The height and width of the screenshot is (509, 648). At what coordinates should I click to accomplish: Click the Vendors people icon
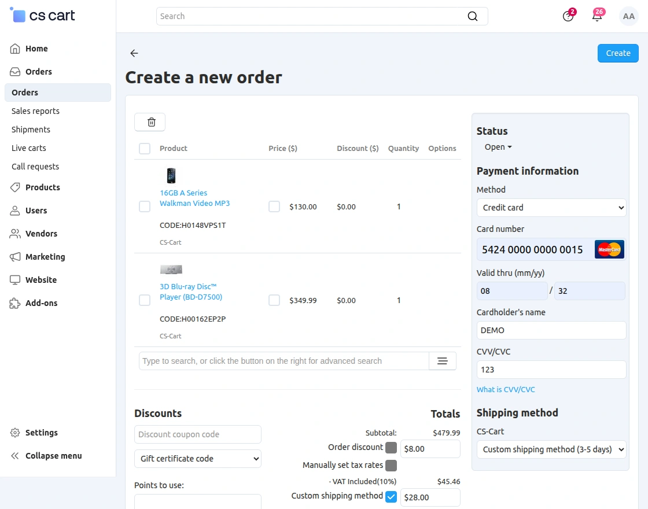tap(15, 234)
